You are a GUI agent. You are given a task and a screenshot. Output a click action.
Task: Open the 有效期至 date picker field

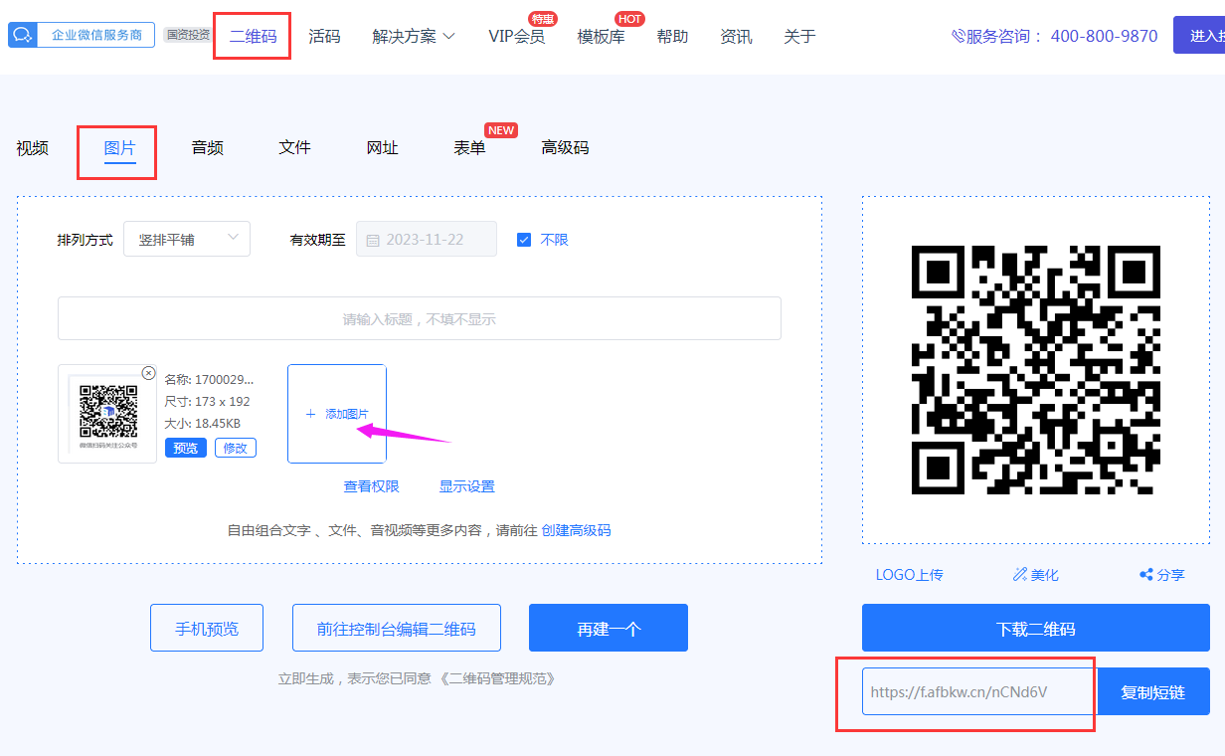coord(427,240)
